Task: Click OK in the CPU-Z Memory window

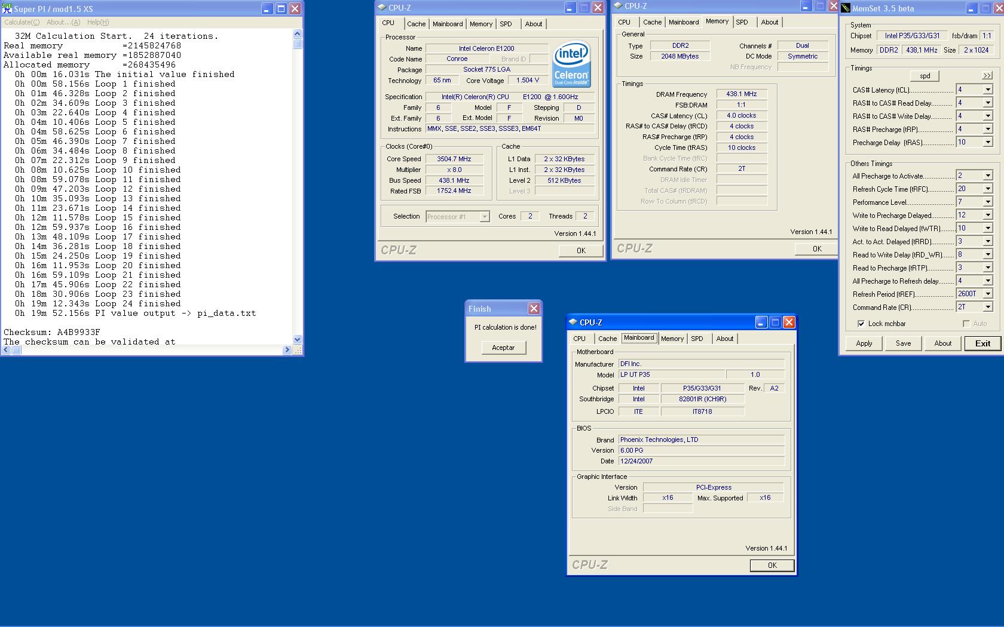Action: 817,249
